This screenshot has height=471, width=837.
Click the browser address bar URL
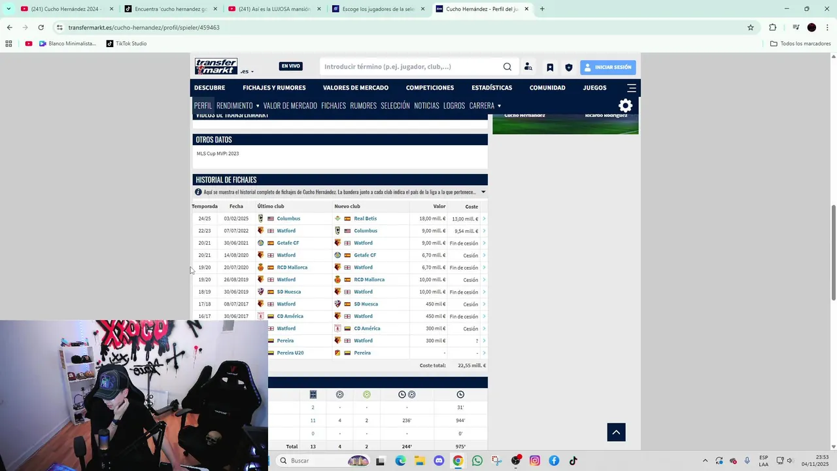[144, 27]
